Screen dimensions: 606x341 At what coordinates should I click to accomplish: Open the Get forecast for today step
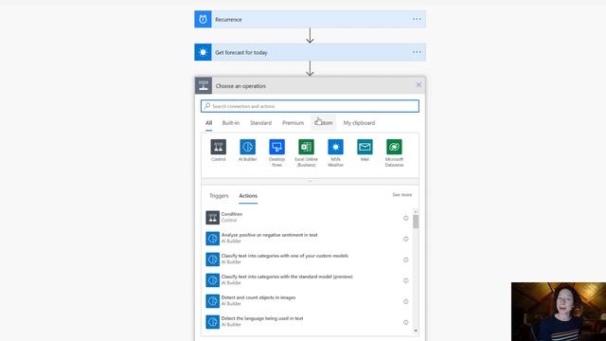point(310,52)
